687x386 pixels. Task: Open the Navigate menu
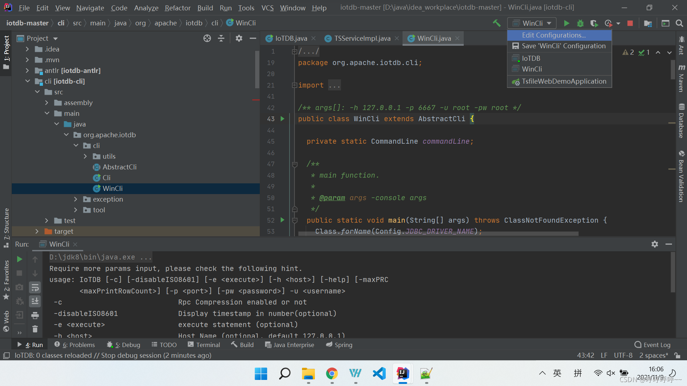[90, 8]
